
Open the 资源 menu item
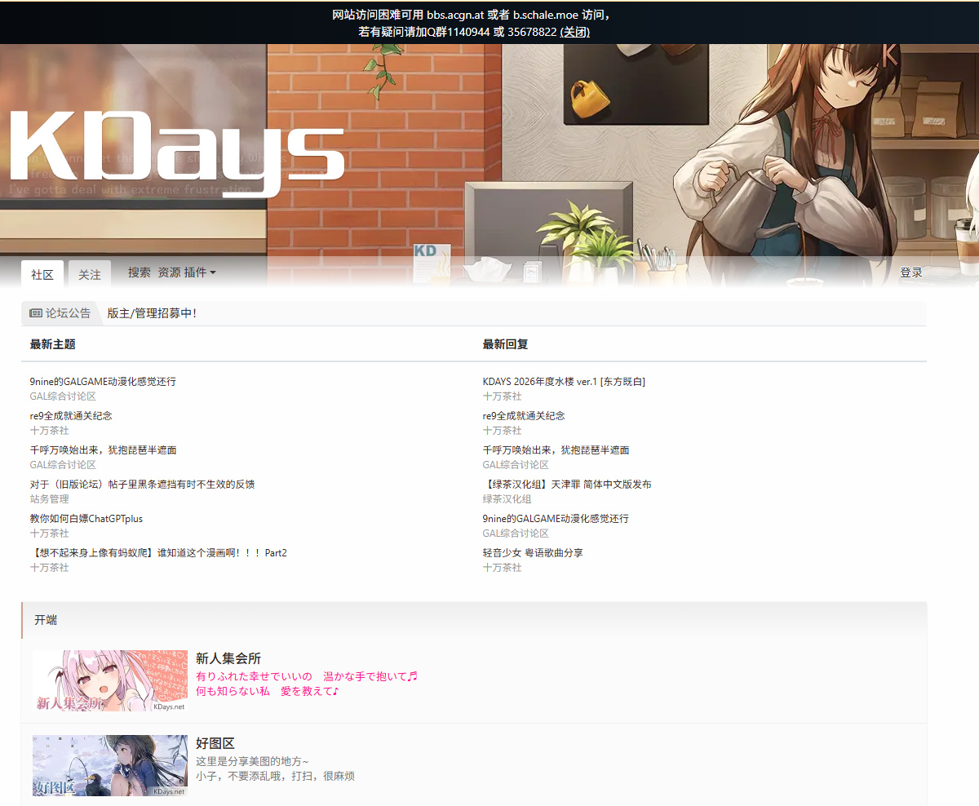(170, 272)
